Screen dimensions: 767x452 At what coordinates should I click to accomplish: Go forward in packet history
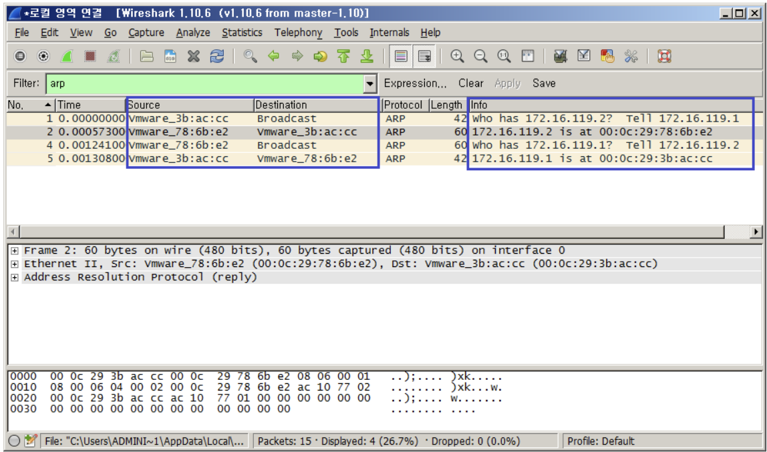click(x=297, y=56)
